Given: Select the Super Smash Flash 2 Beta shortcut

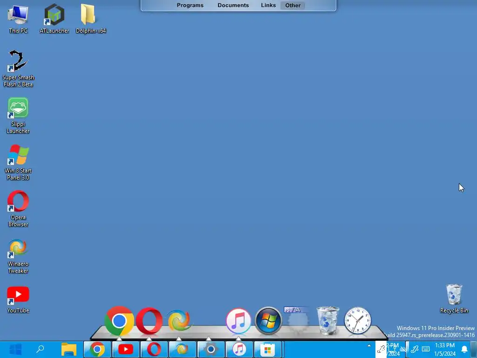Looking at the screenshot, I should click(x=18, y=69).
